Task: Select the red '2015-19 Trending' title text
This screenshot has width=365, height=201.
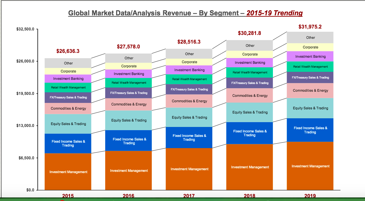Action: coord(275,13)
